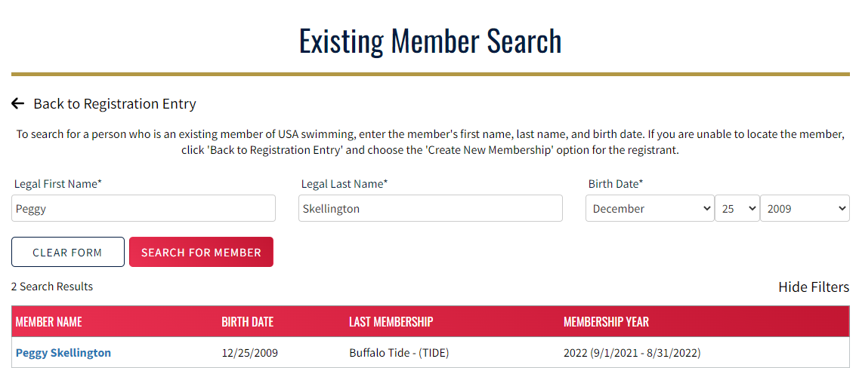Screen dimensions: 859x368
Task: Expand the birth day dropdown
Action: pos(737,209)
